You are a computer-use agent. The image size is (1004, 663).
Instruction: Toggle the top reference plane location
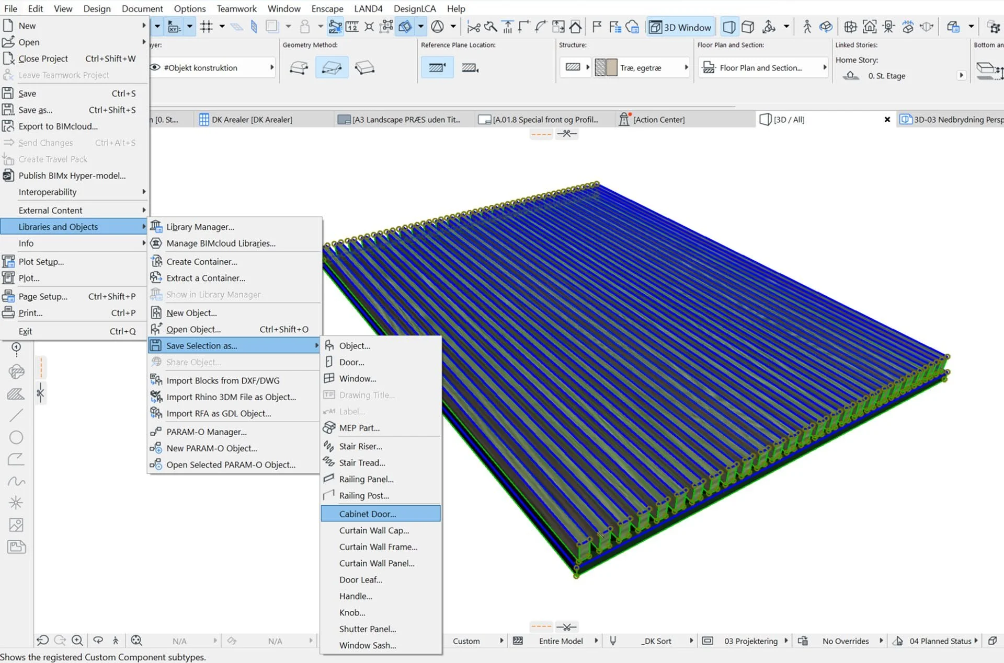click(x=437, y=68)
